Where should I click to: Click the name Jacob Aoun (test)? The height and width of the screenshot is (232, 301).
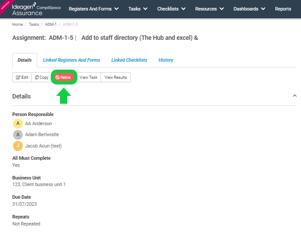pos(43,146)
